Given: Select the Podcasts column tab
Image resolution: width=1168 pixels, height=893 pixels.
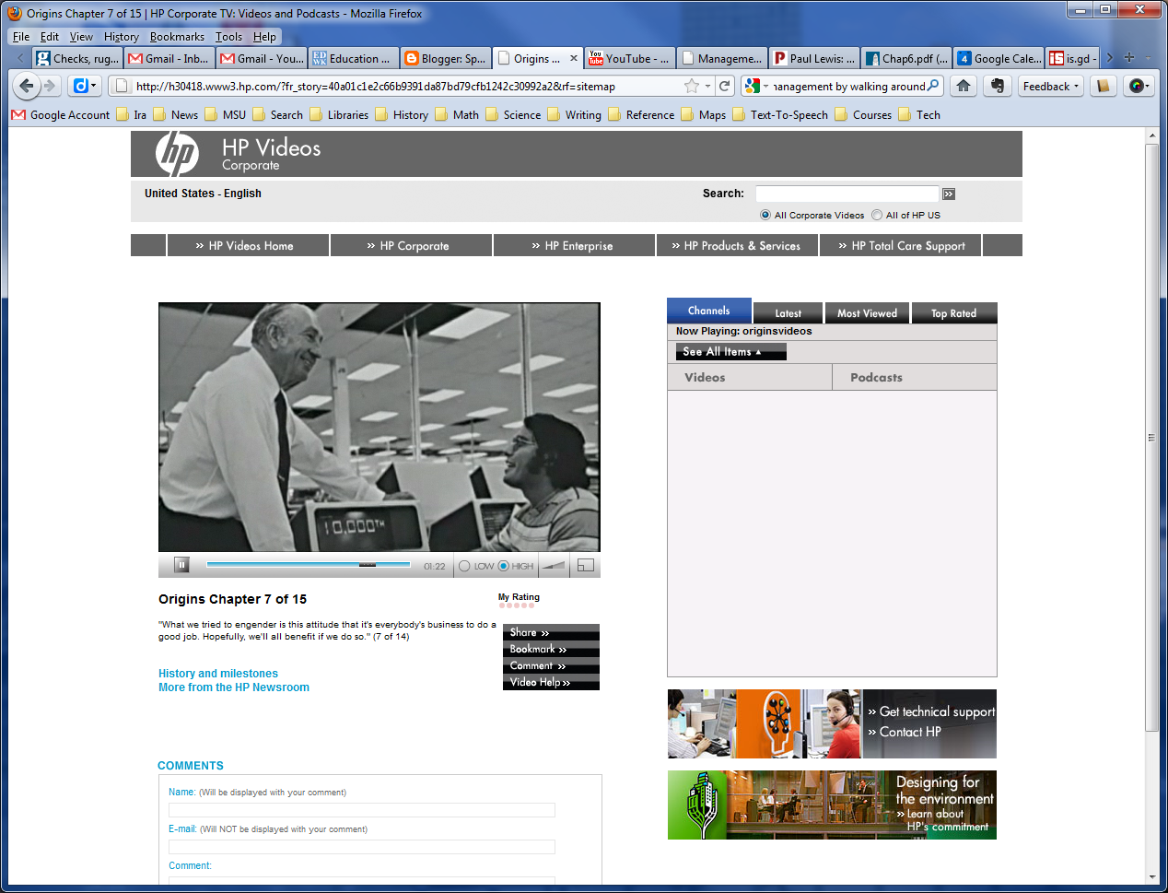Looking at the screenshot, I should [915, 377].
